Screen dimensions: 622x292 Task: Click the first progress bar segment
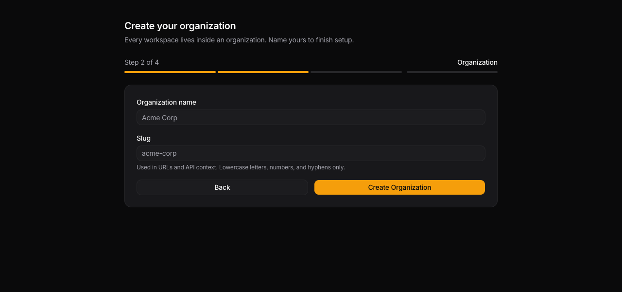coord(170,72)
